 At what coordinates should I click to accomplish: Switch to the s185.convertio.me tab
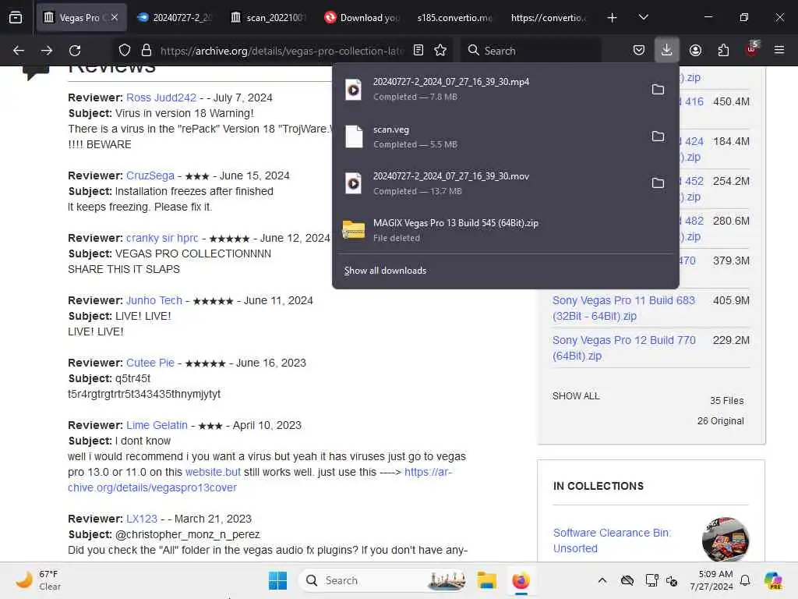pyautogui.click(x=454, y=17)
